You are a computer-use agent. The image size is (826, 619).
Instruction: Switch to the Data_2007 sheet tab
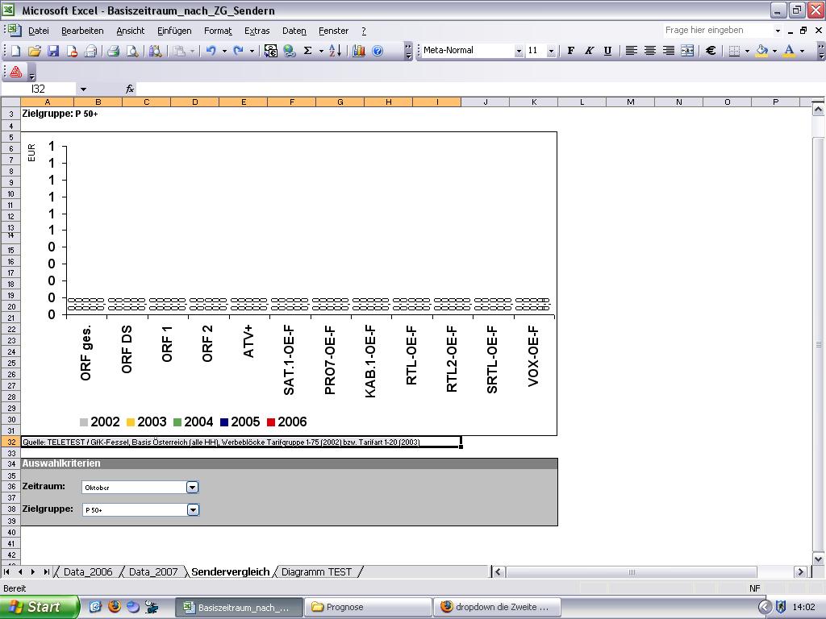(x=153, y=572)
